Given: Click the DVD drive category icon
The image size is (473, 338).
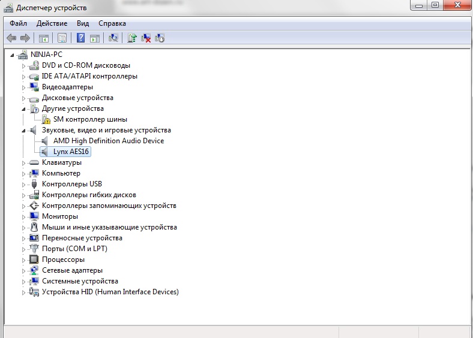Looking at the screenshot, I should click(x=34, y=65).
